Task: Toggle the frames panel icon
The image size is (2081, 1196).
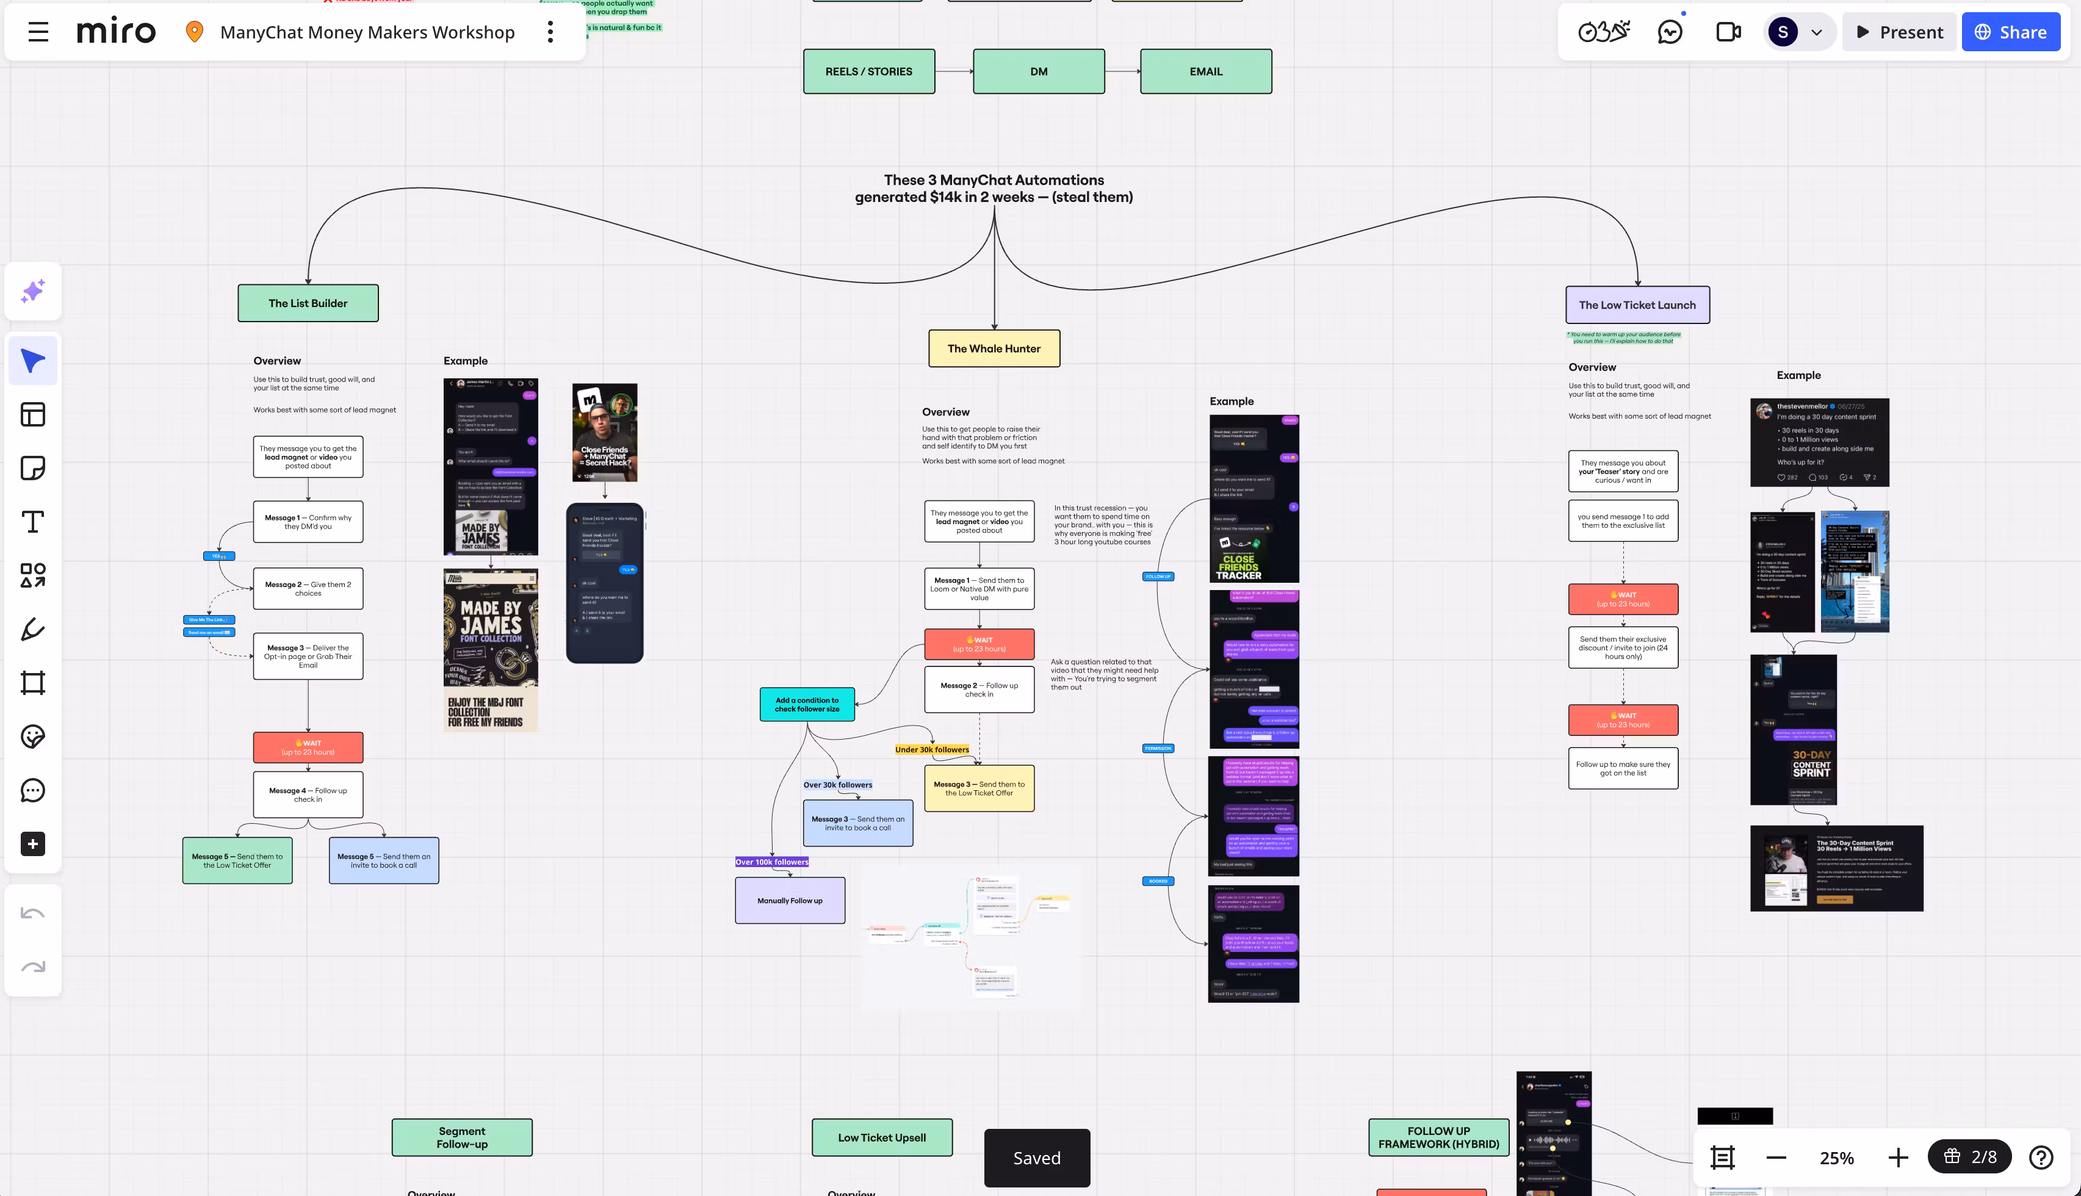Action: coord(1722,1158)
